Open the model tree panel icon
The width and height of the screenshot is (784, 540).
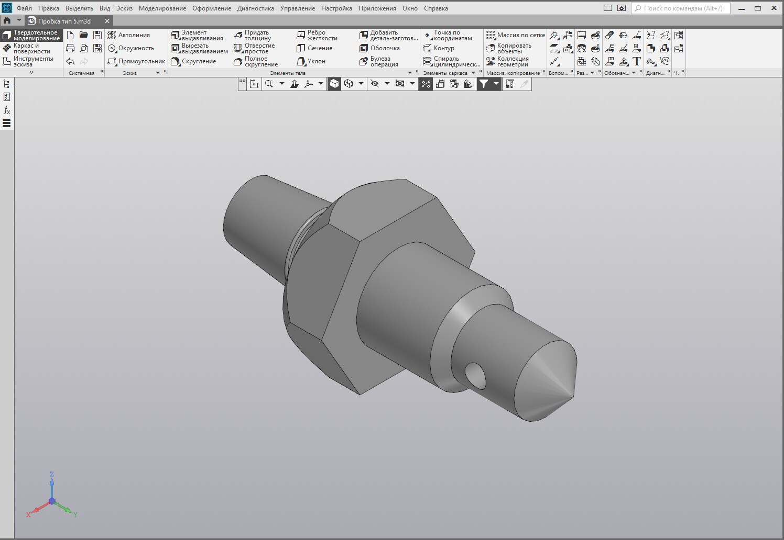(7, 84)
